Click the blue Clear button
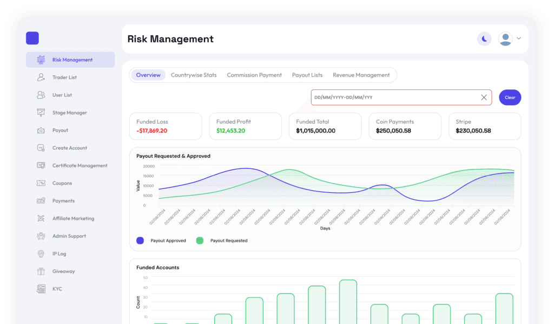Screen dimensions: 554x324 pos(510,98)
